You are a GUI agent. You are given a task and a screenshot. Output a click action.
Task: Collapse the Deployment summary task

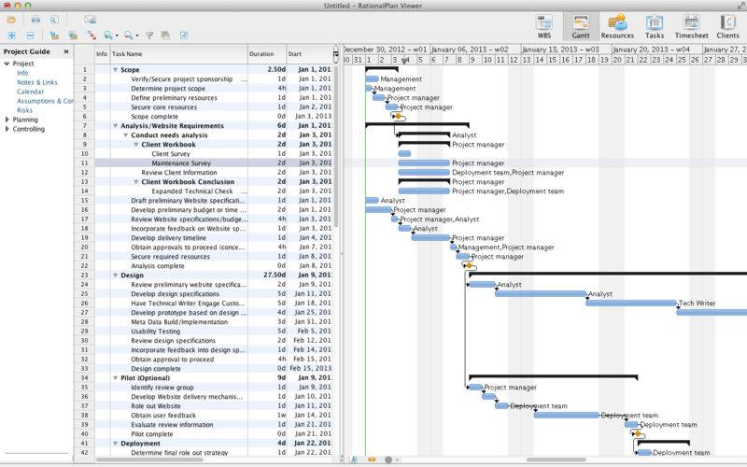115,443
